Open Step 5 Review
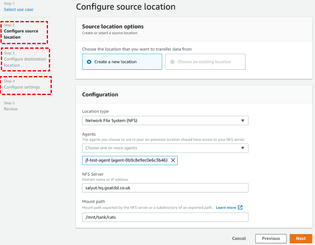The height and width of the screenshot is (245, 315). (x=11, y=109)
